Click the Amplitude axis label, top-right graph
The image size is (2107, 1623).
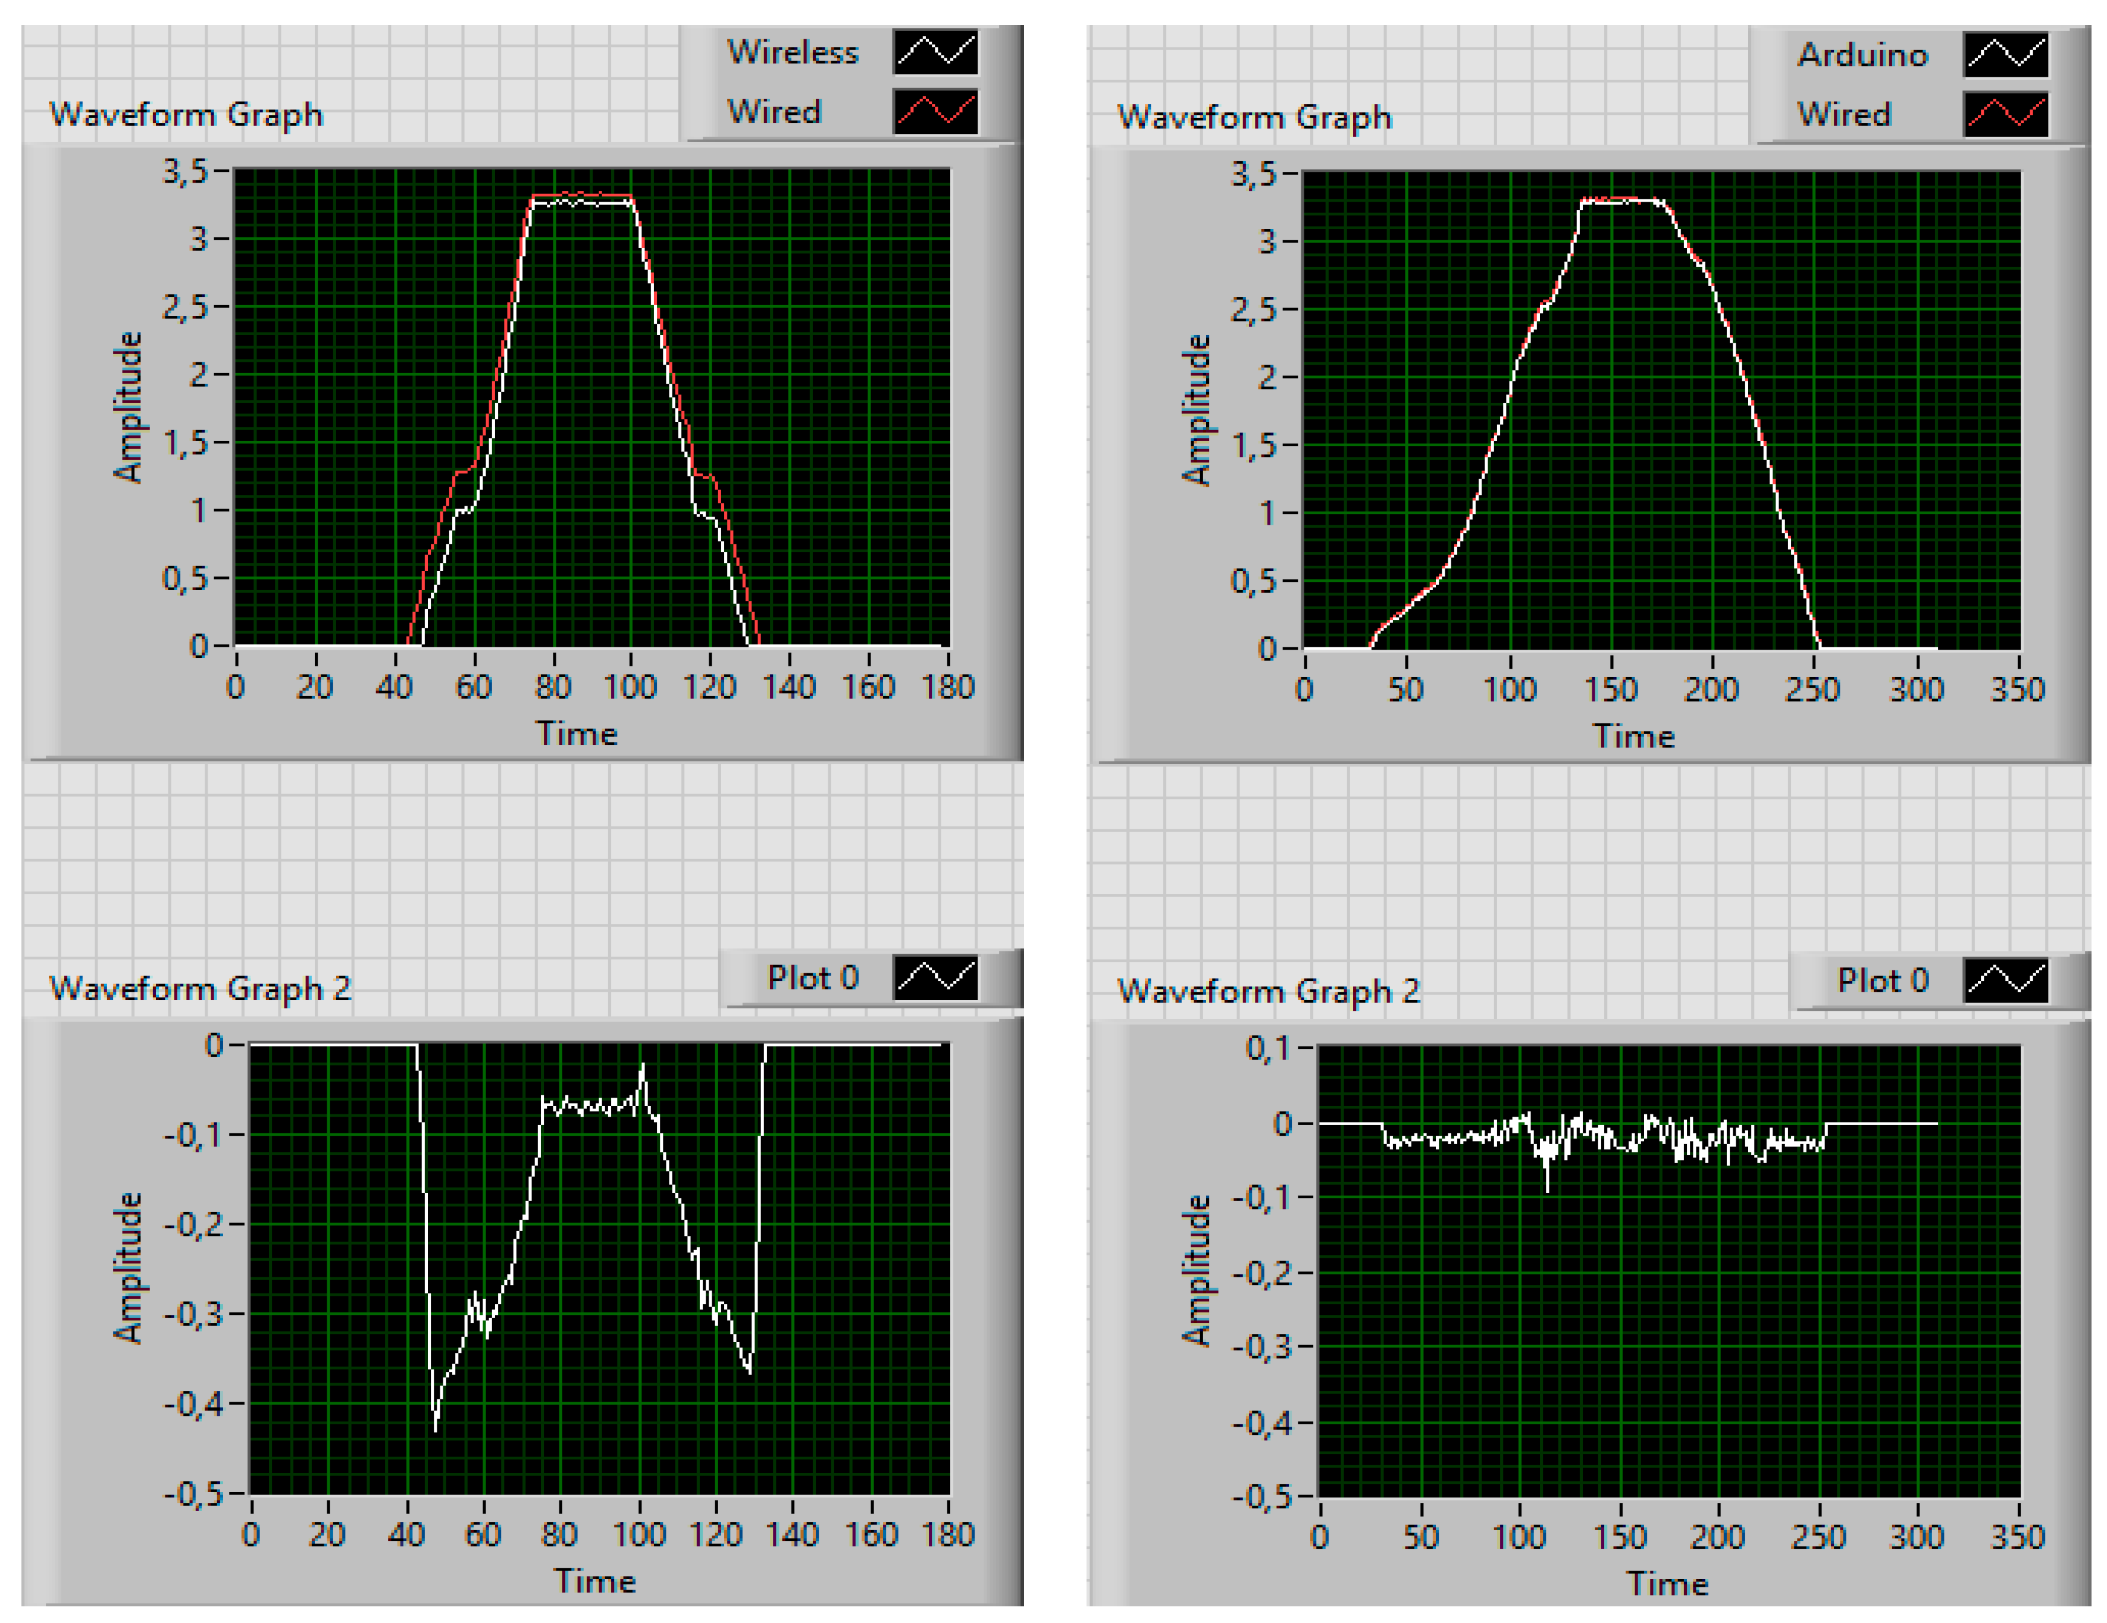(x=1195, y=410)
